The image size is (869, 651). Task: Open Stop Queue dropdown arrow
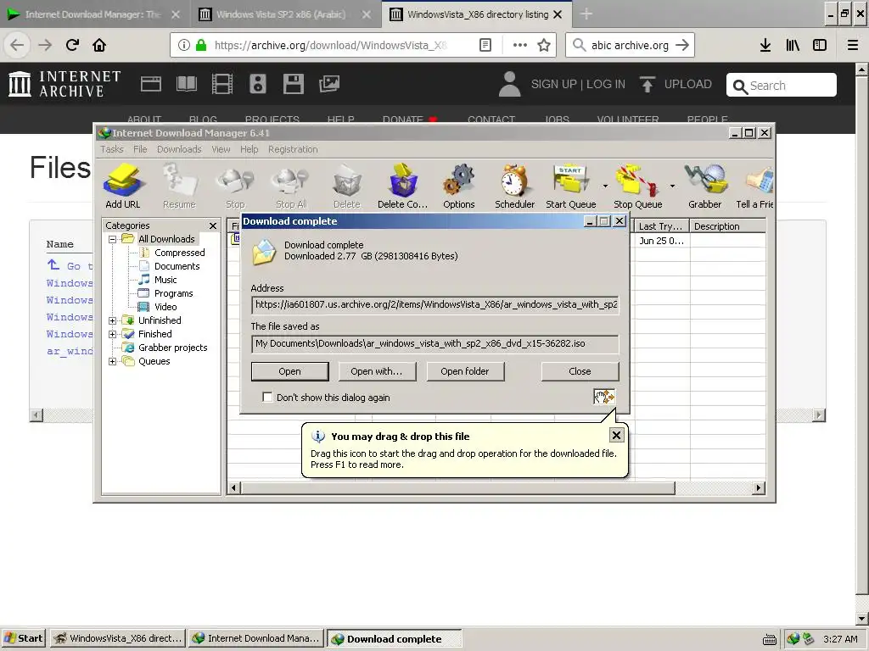672,186
